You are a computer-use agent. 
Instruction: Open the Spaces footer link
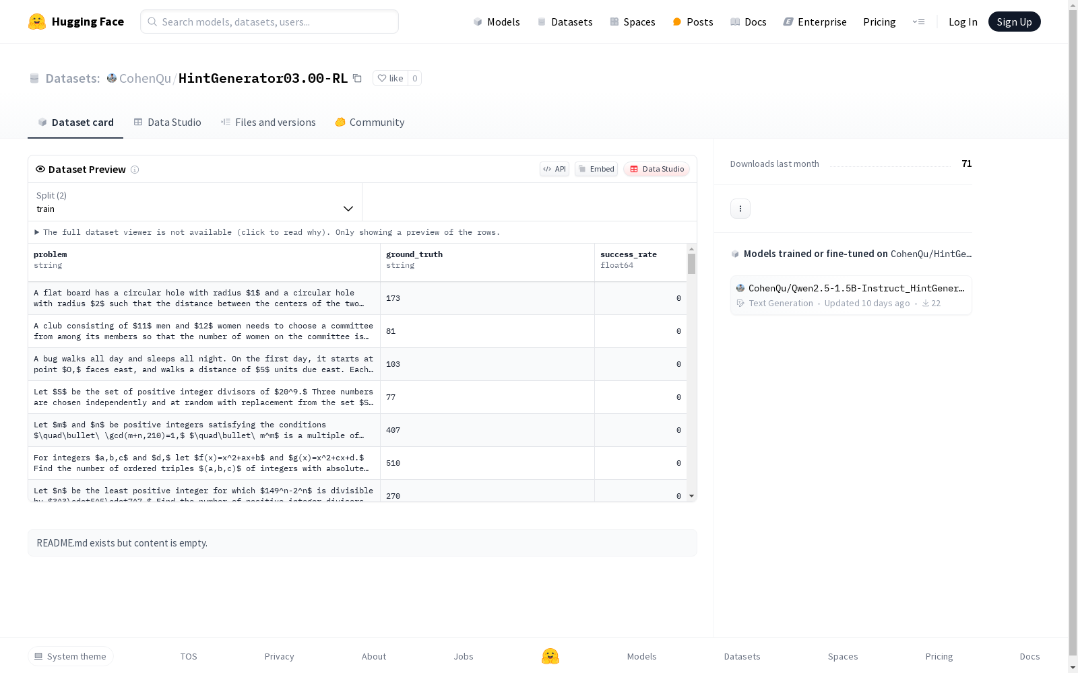pos(843,656)
